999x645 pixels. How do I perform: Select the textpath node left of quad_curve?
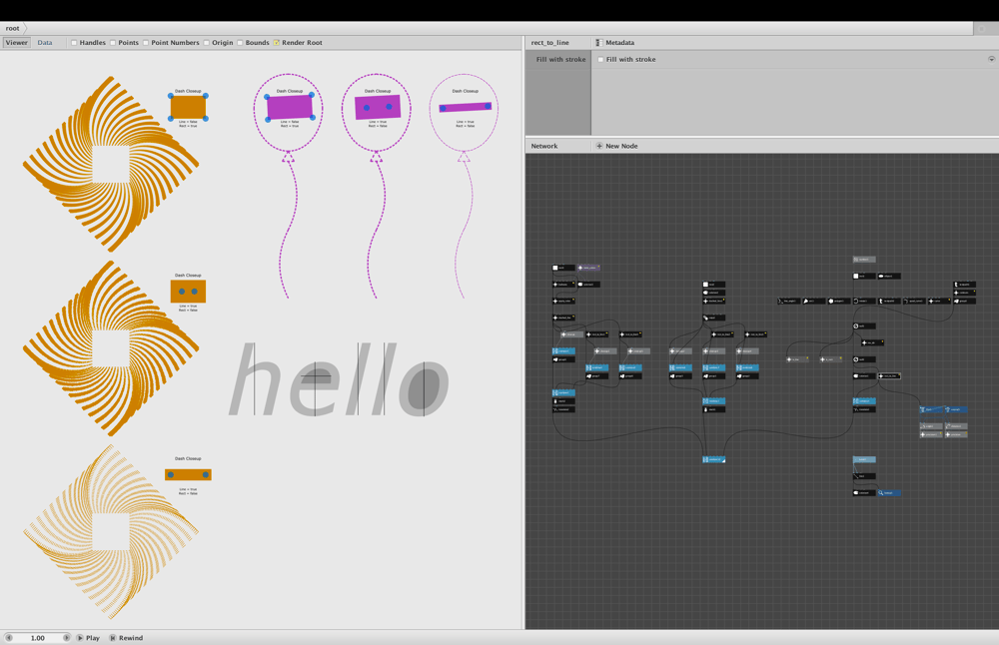click(x=889, y=301)
